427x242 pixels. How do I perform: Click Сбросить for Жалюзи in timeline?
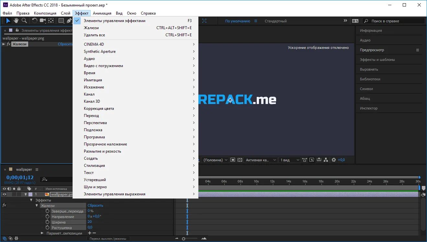[95, 205]
